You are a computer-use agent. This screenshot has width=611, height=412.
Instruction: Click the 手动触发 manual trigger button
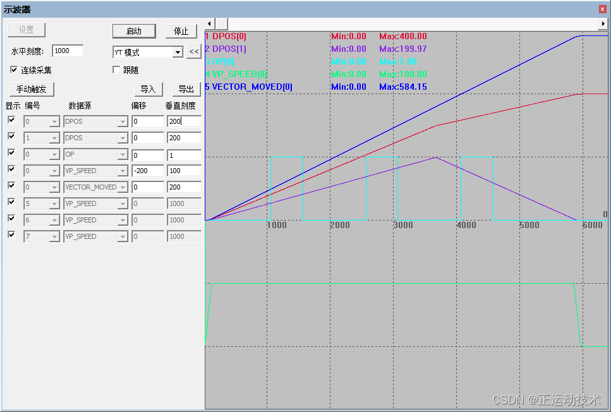(31, 89)
